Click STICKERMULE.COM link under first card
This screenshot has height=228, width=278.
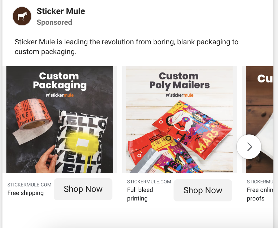29,185
